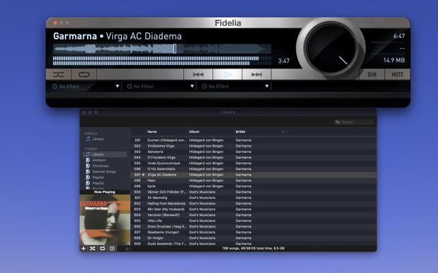Viewport: 438px width, 273px height.
Task: Select the song Viridissima Virga
Action: click(x=161, y=146)
